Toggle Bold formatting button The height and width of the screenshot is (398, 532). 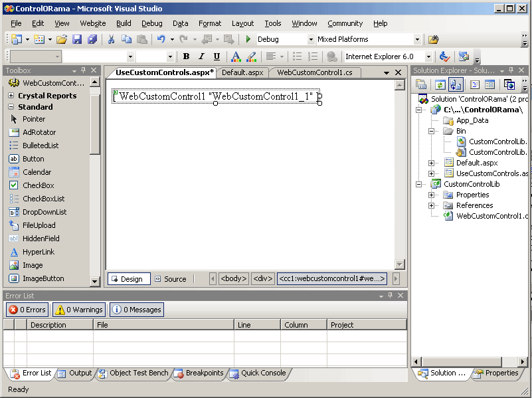pyautogui.click(x=186, y=57)
